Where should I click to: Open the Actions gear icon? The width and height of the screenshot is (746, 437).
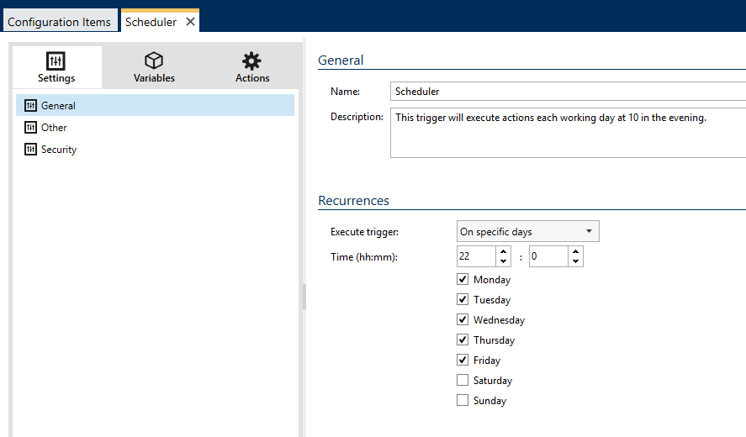(x=251, y=61)
